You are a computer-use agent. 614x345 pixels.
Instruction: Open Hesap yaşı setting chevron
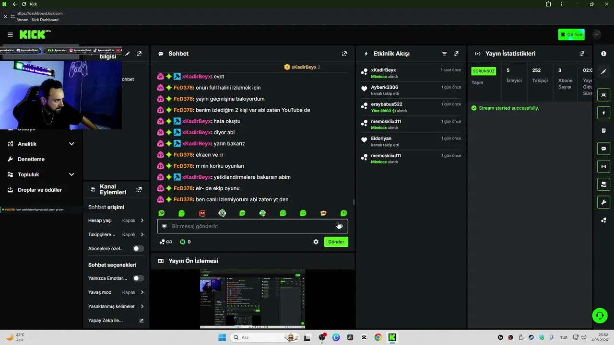(142, 220)
